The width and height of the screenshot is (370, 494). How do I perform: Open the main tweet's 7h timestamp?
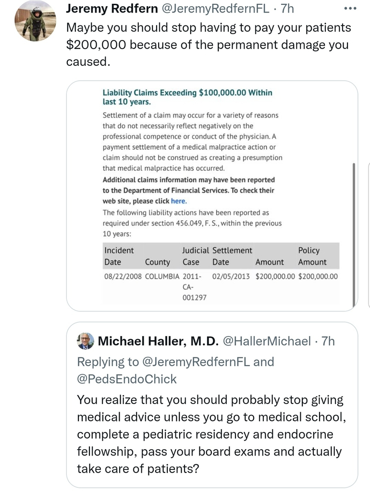(x=286, y=9)
